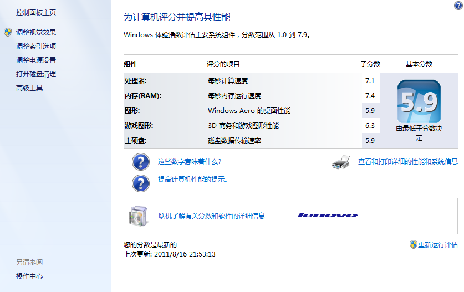The height and width of the screenshot is (292, 464).
Task: Click the 这些数字意味着什么 link
Action: click(190, 162)
